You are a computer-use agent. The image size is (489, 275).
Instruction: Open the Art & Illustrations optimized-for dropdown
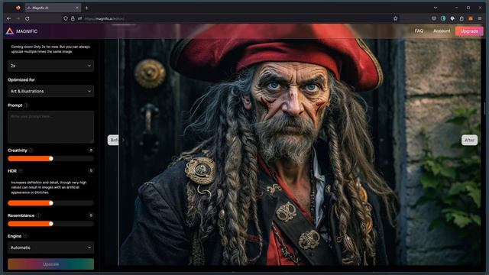(51, 92)
